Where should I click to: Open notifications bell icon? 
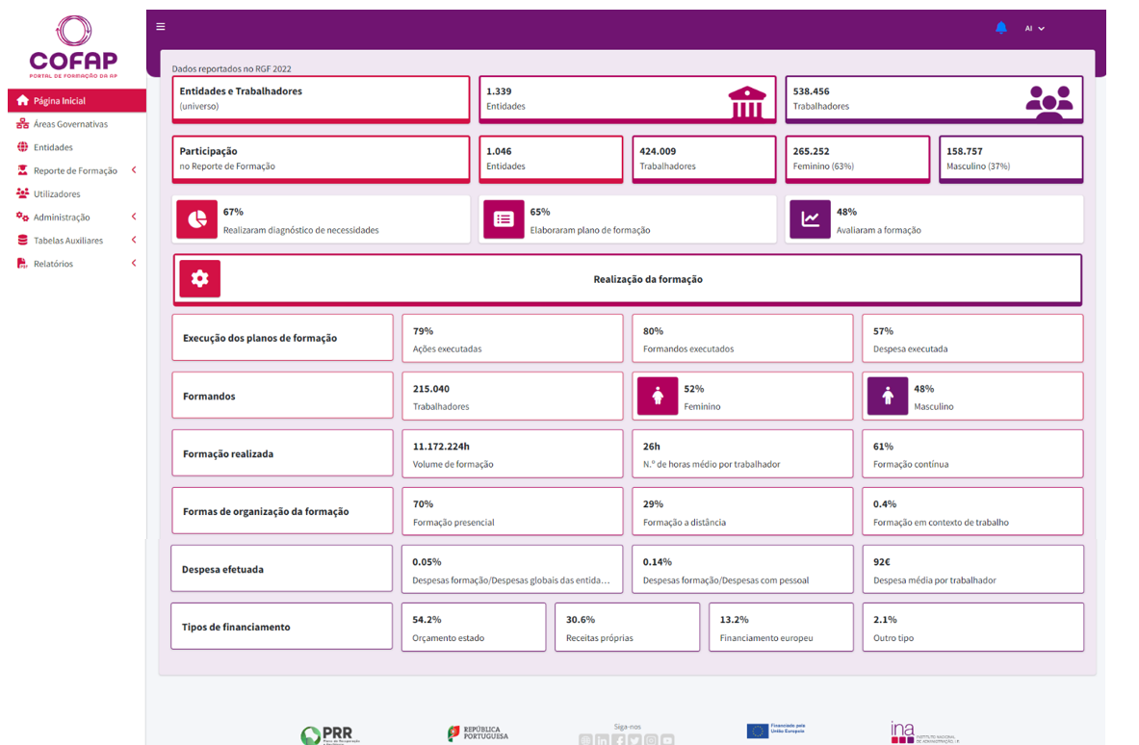tap(1001, 28)
